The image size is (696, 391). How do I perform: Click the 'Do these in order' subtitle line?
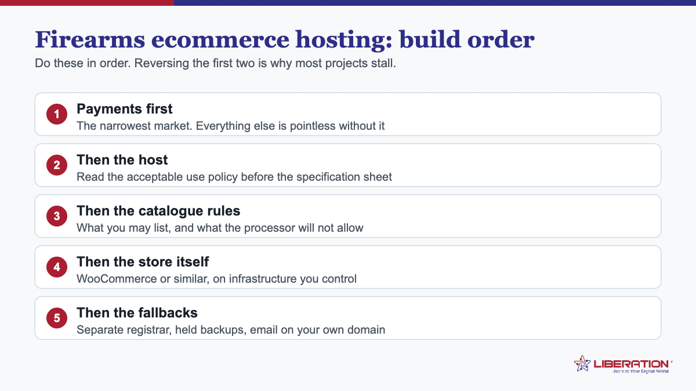pyautogui.click(x=215, y=63)
